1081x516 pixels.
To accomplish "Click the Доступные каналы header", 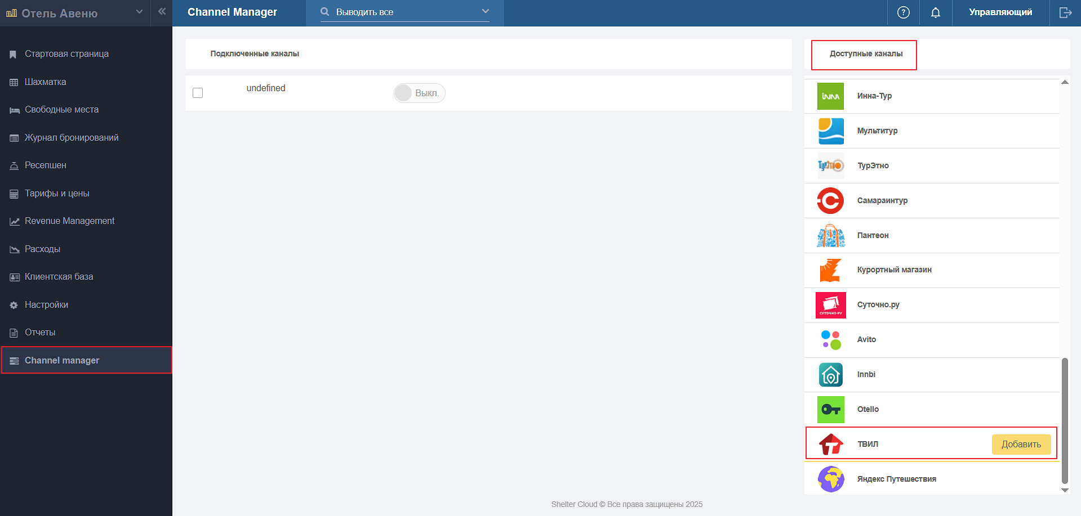I will 866,54.
